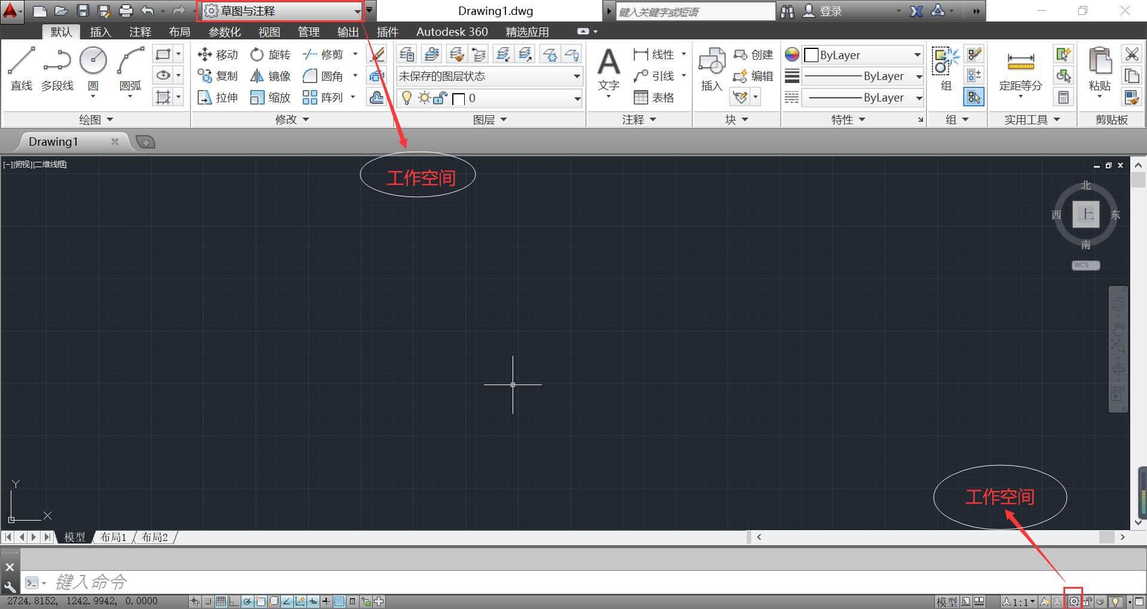This screenshot has height=609, width=1147.
Task: Toggle lineweight display in the status bar
Action: point(326,601)
